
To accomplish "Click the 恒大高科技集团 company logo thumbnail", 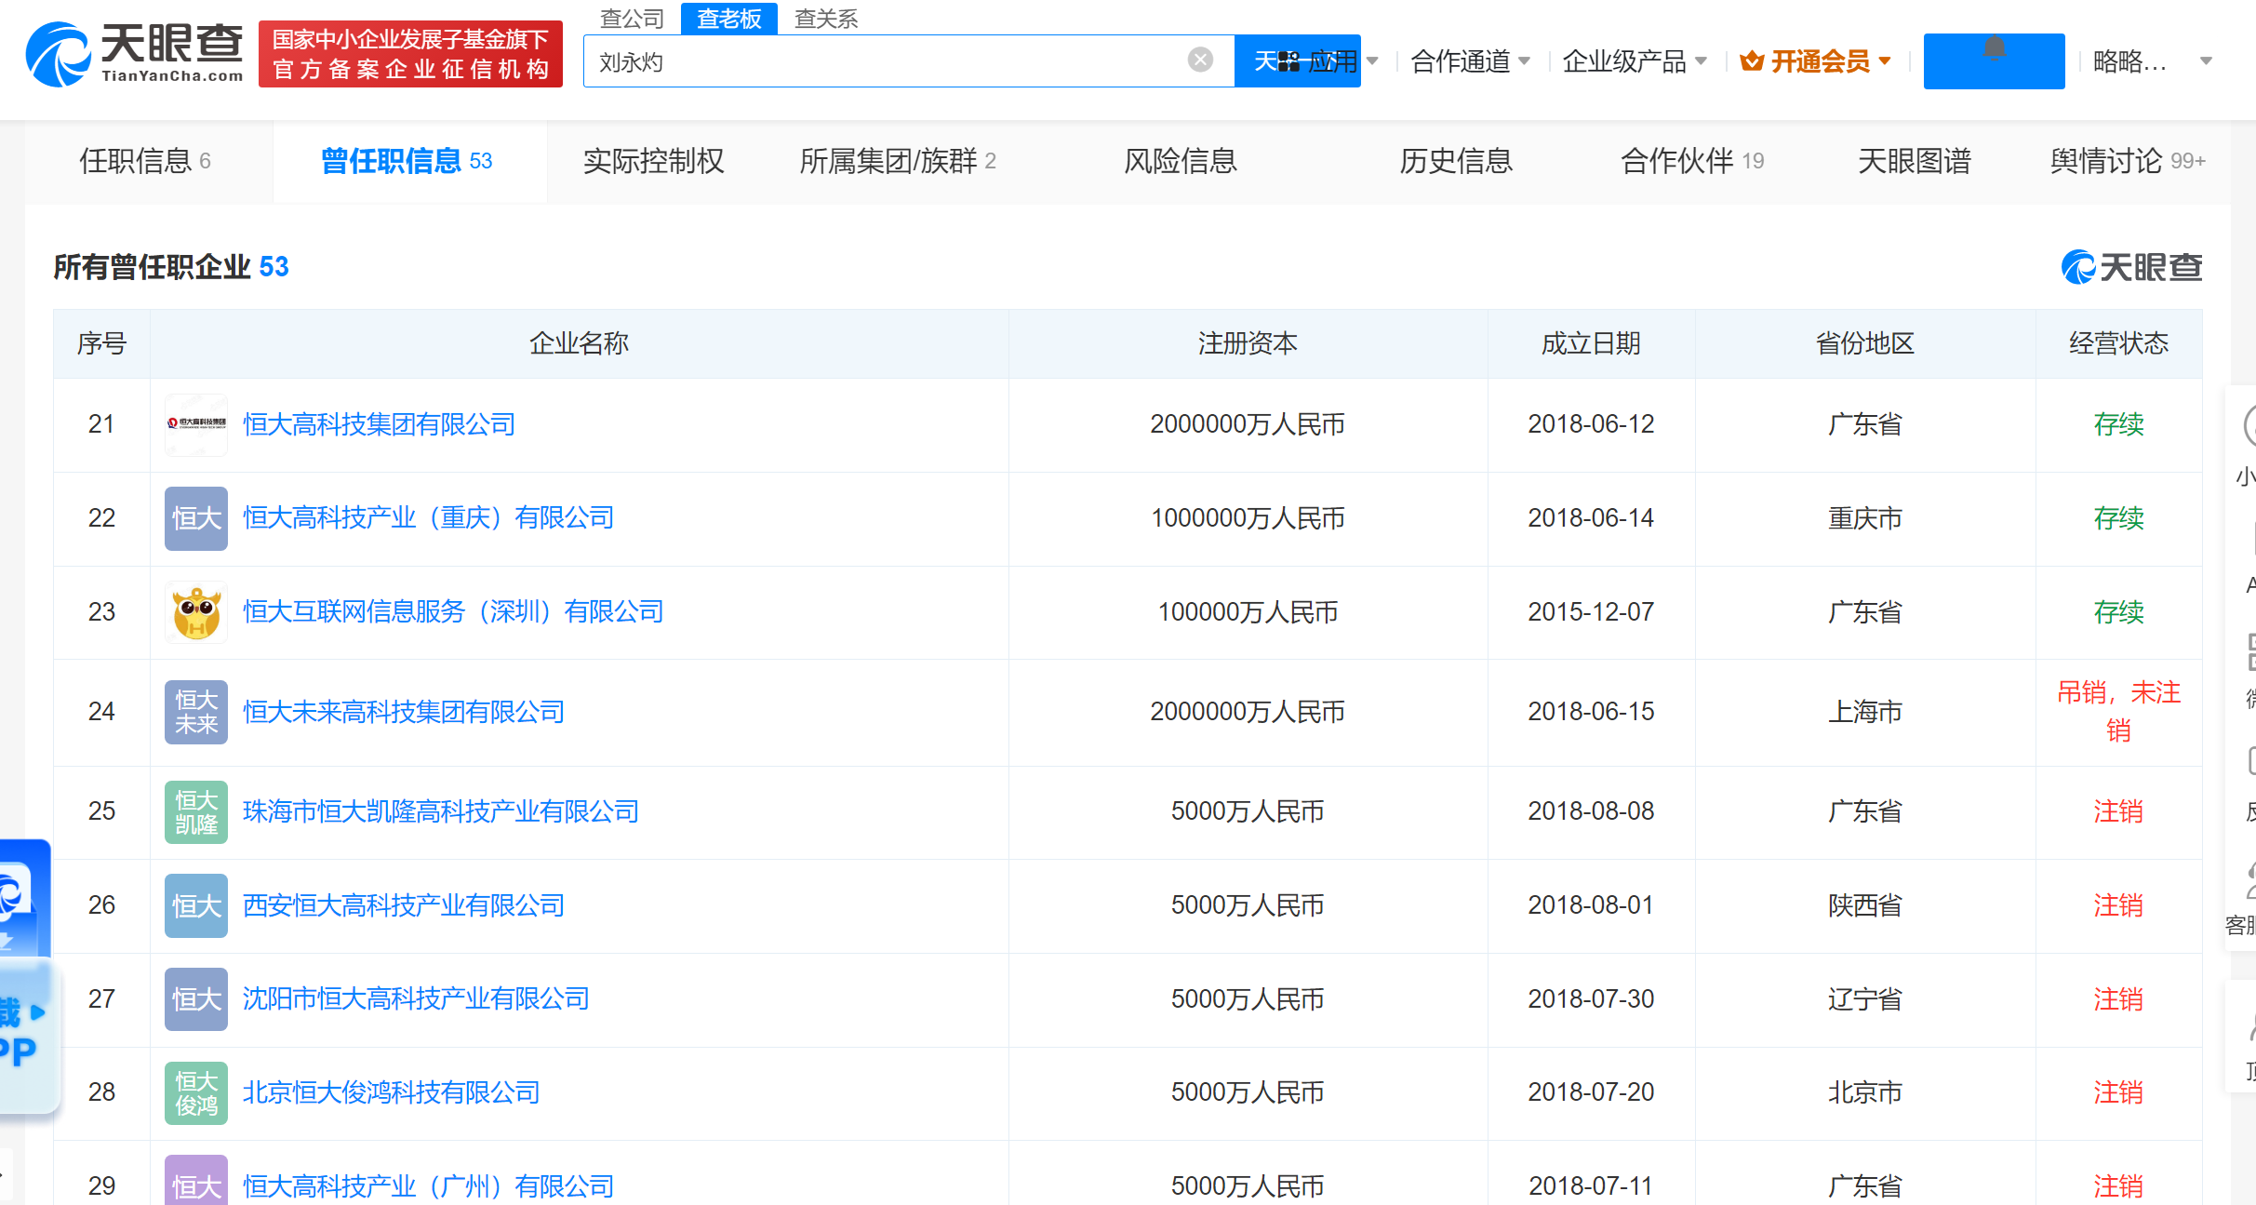I will point(196,424).
